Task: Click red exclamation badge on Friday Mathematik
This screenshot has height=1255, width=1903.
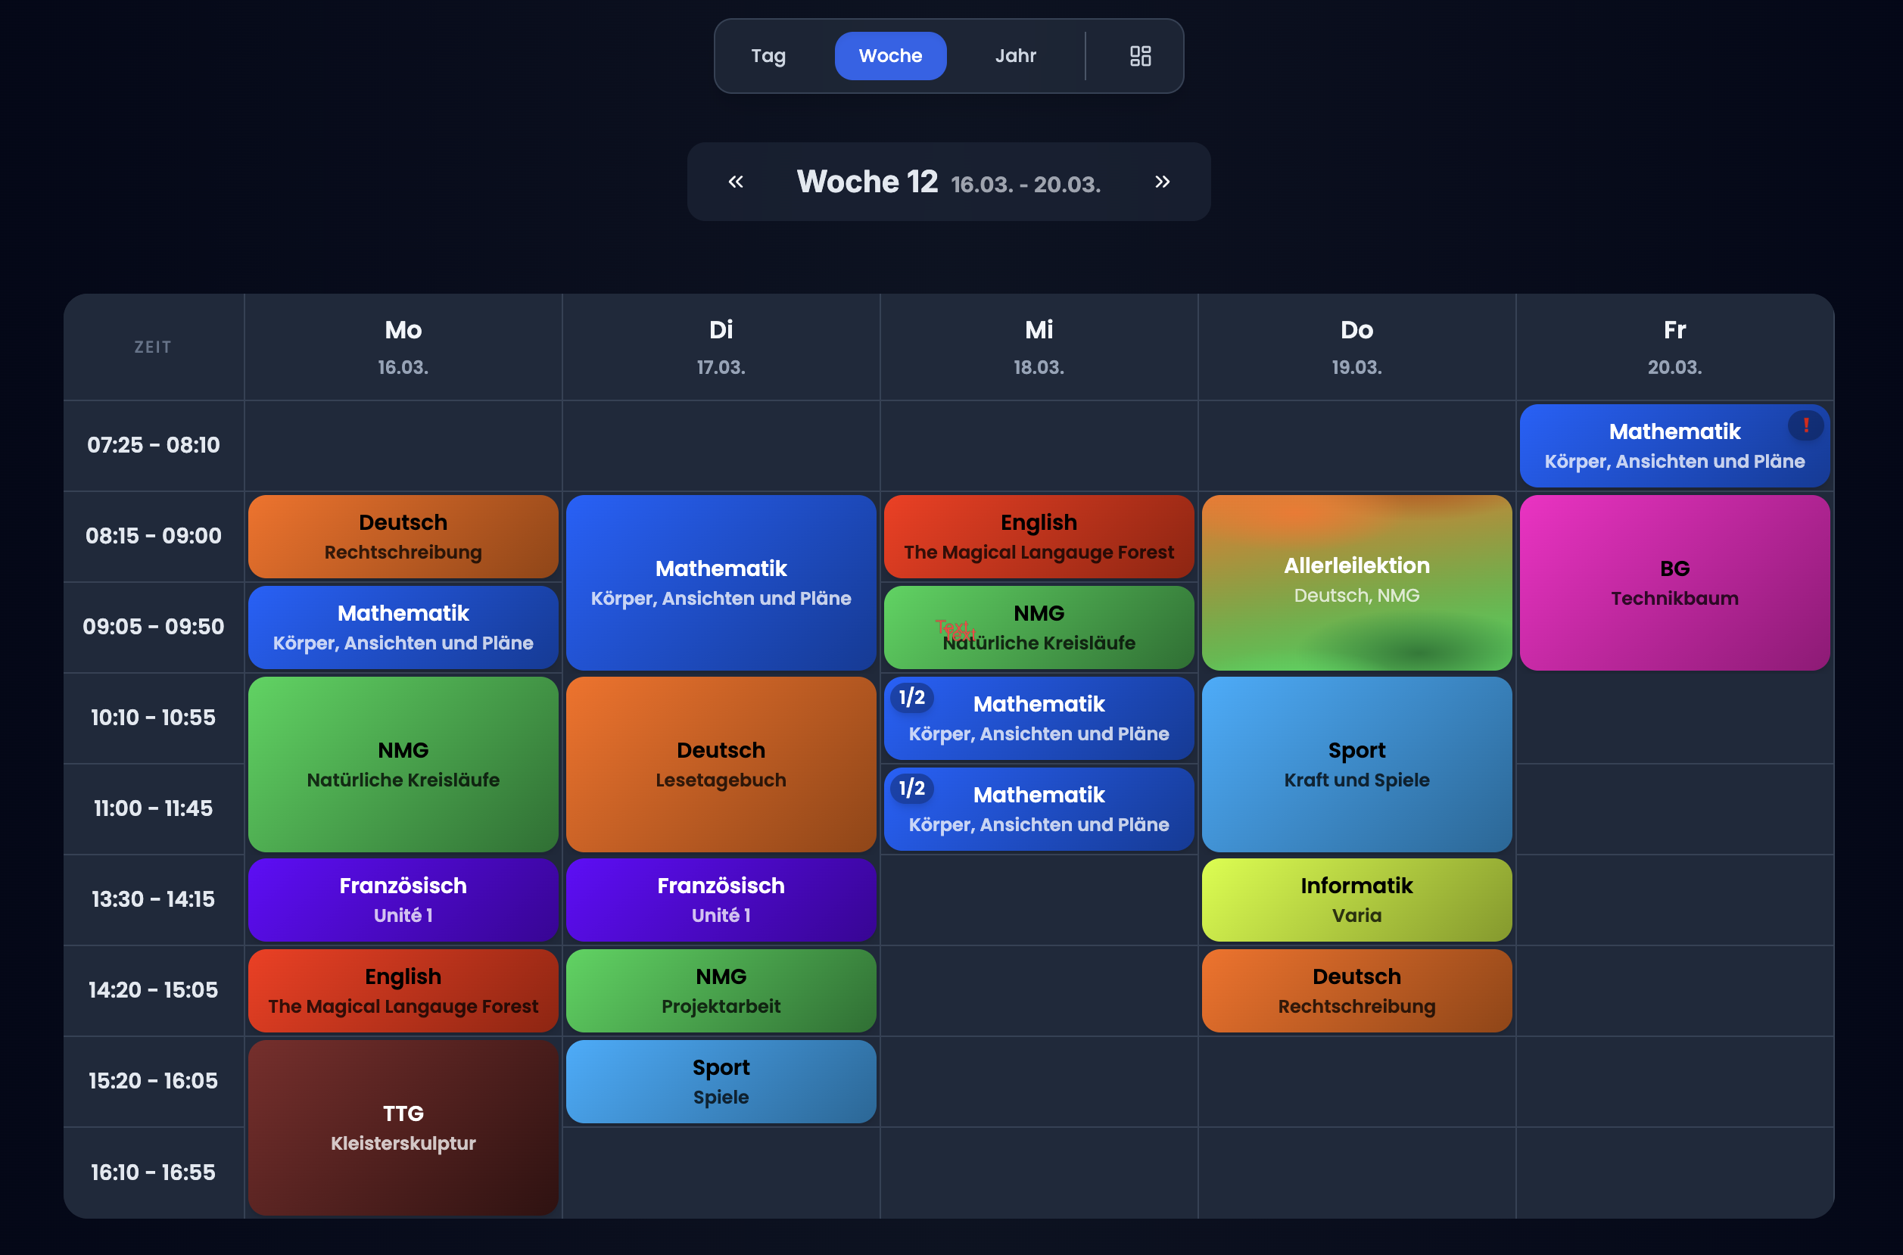Action: coord(1805,425)
